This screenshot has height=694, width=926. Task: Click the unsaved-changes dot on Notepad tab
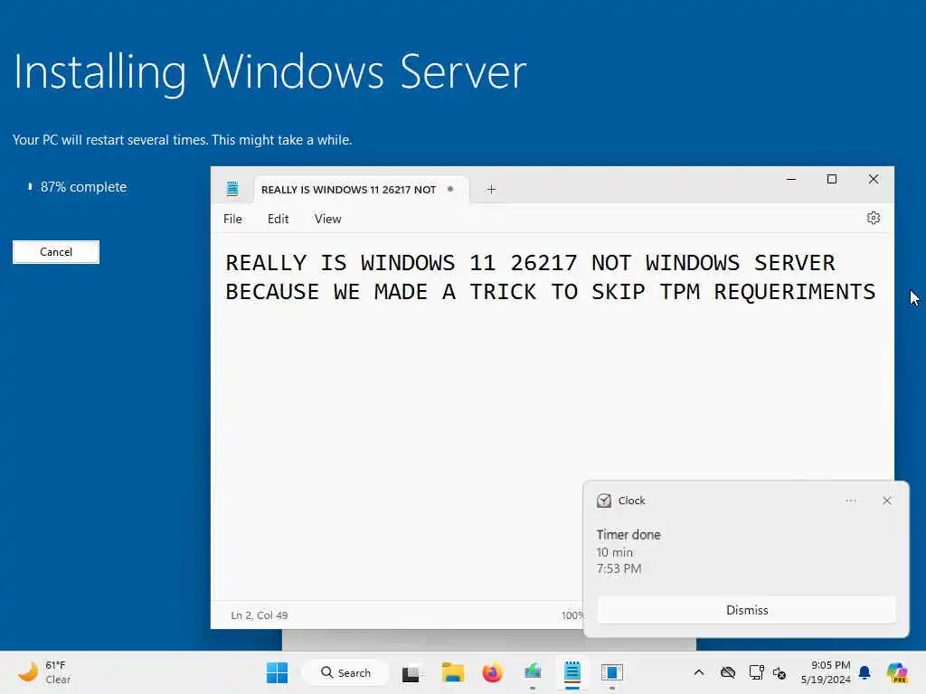pyautogui.click(x=450, y=189)
